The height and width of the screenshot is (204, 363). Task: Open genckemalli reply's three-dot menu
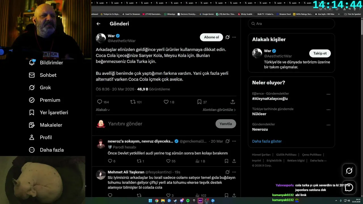click(234, 141)
